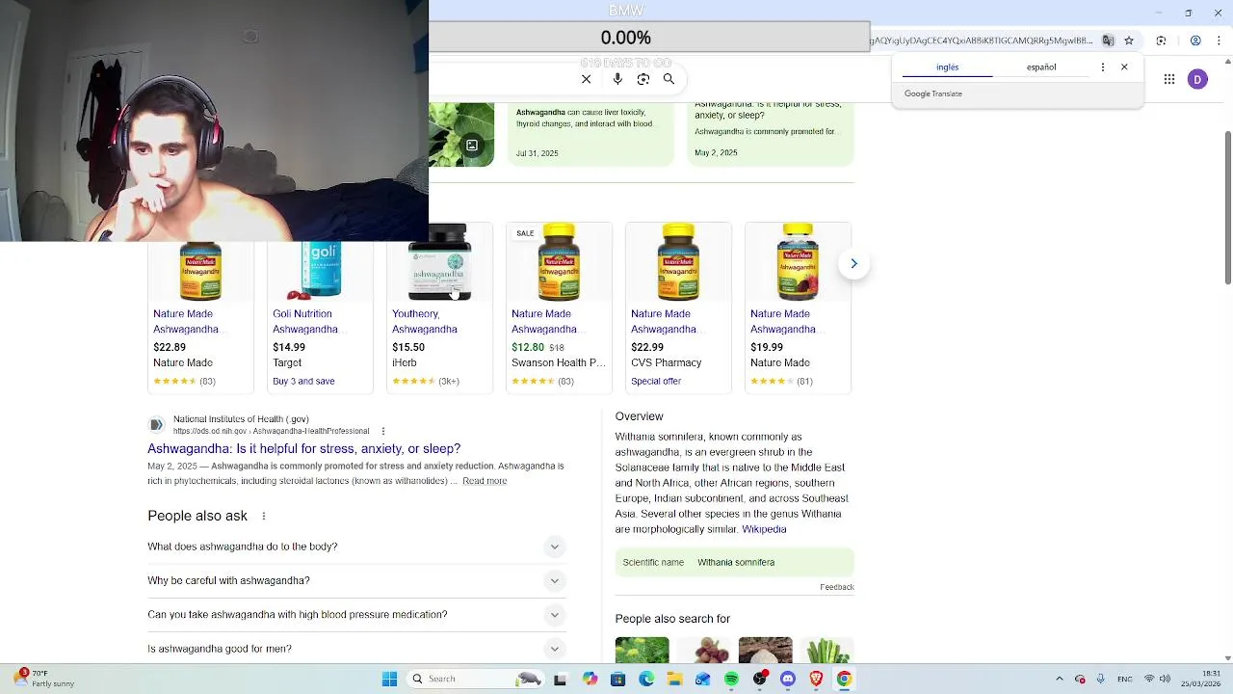This screenshot has width=1233, height=694.
Task: Click the Scientific name Withania somnifera row
Action: [x=734, y=562]
